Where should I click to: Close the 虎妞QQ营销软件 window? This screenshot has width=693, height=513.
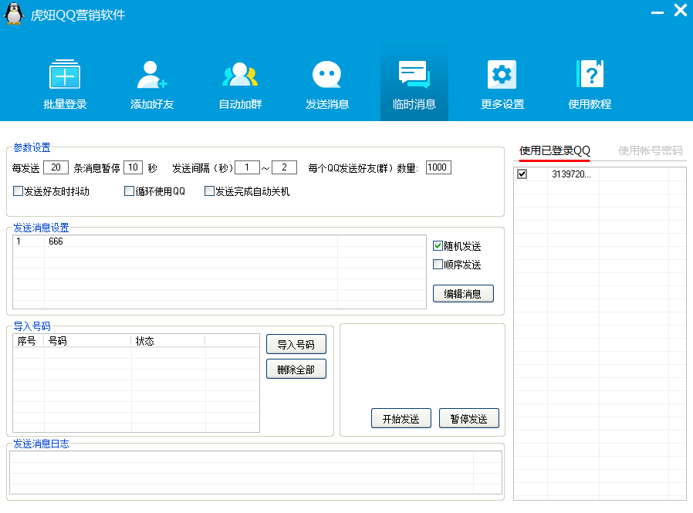tap(680, 10)
